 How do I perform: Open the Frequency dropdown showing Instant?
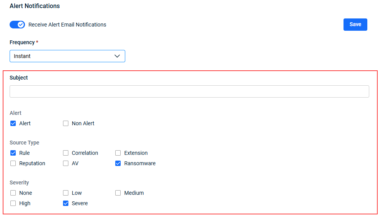click(67, 56)
